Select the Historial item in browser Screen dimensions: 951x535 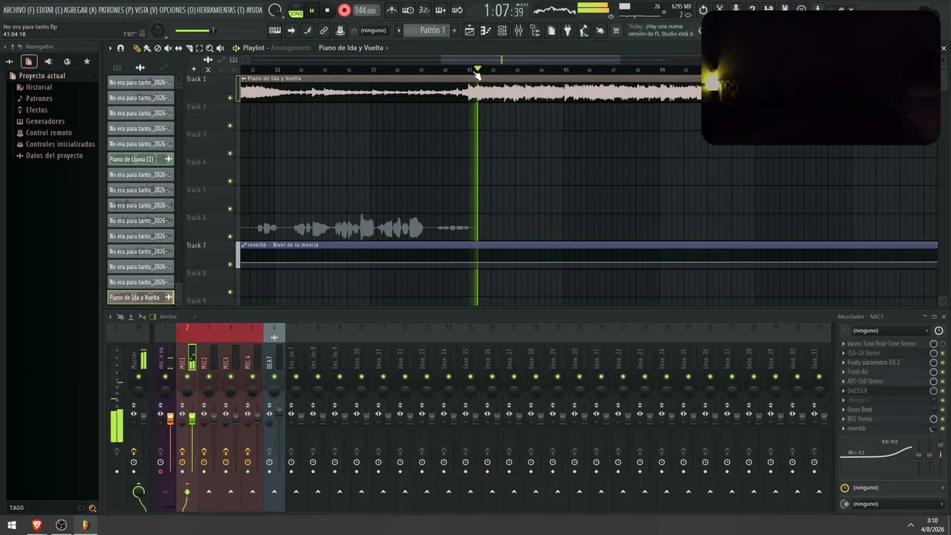pos(39,87)
